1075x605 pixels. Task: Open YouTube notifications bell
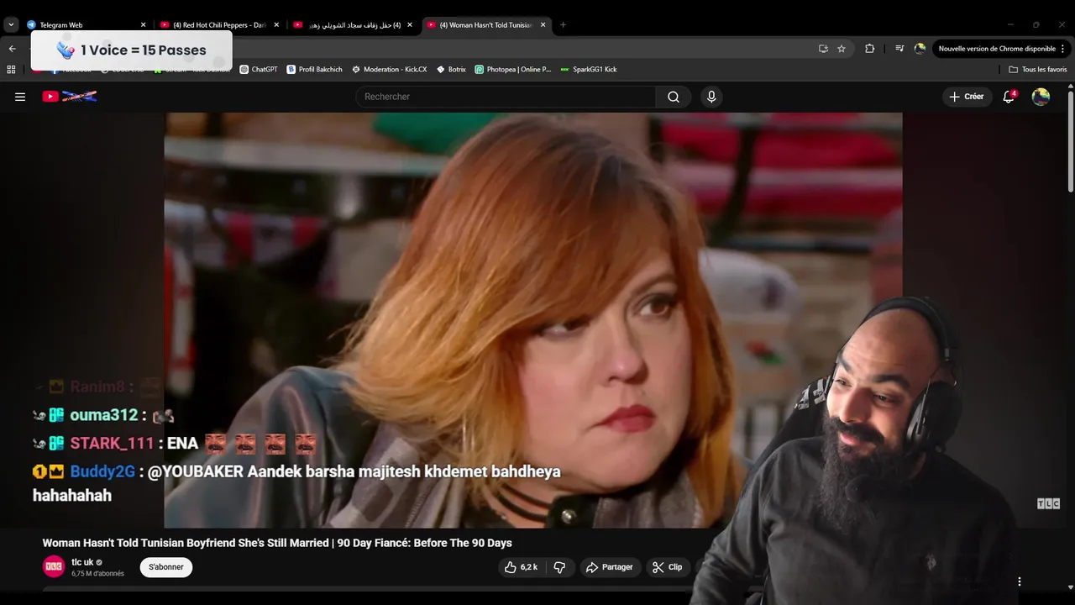coord(1009,97)
